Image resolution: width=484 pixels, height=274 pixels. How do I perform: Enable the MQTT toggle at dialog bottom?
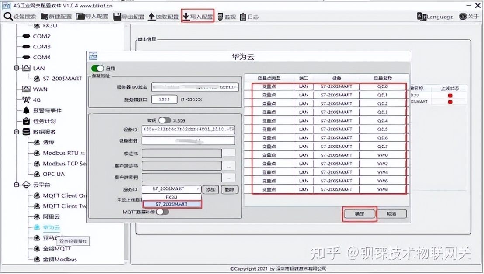162,211
